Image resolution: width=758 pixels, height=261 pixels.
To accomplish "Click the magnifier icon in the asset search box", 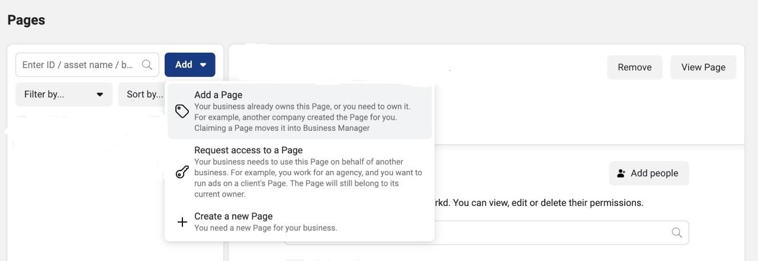I will point(147,65).
